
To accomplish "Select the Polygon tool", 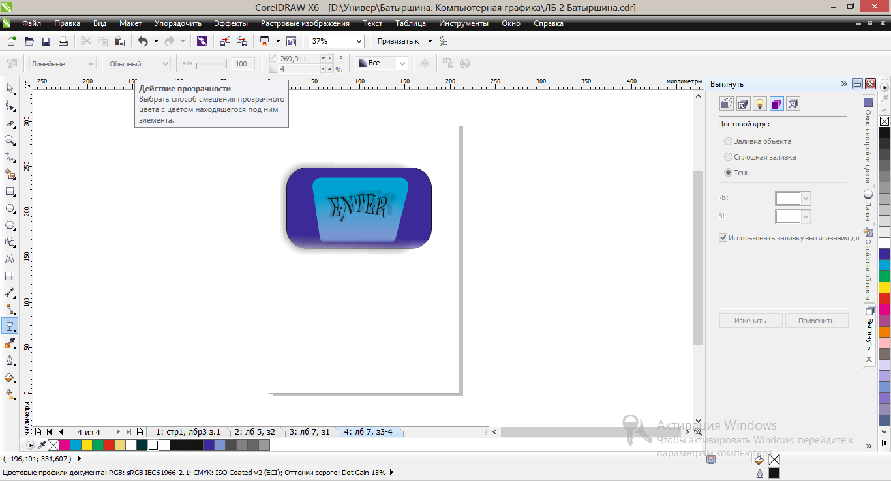I will (10, 225).
